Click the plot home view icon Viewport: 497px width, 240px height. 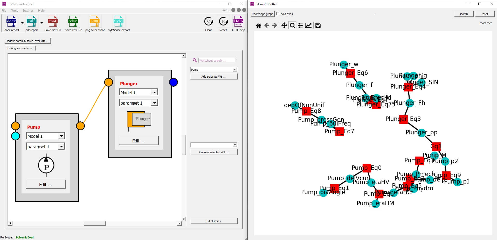(258, 25)
